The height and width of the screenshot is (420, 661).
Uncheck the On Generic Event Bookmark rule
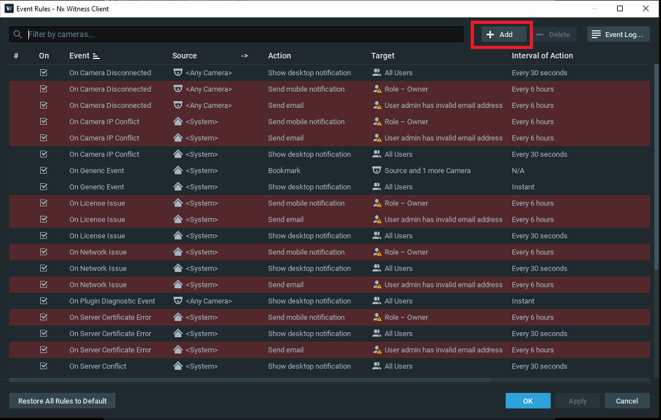pyautogui.click(x=43, y=171)
